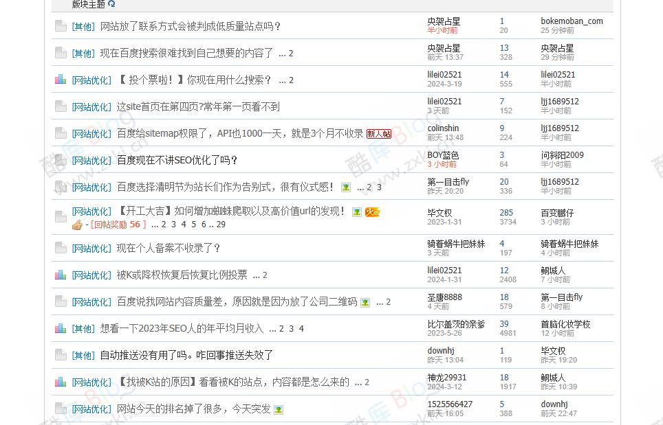Open the poll icon on the 投个票啦 thread
Image resolution: width=663 pixels, height=425 pixels.
coord(61,79)
